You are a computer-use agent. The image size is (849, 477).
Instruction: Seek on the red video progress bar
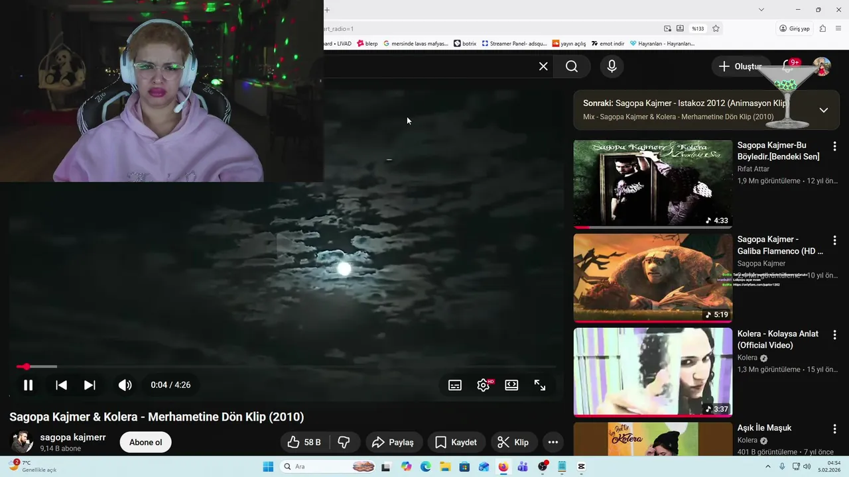[287, 366]
